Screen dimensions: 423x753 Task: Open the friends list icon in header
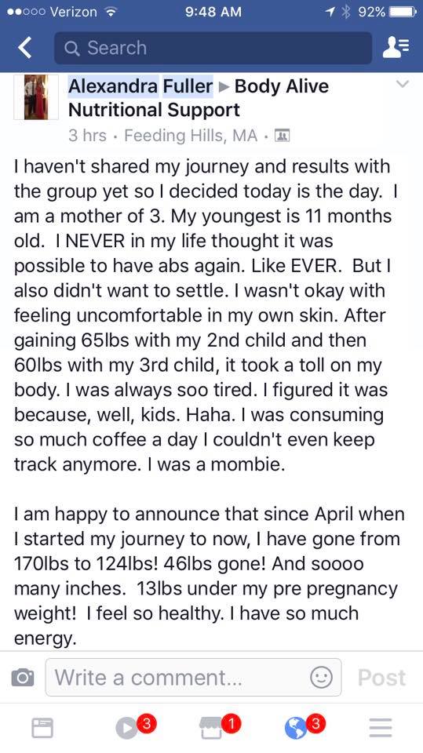(x=396, y=48)
